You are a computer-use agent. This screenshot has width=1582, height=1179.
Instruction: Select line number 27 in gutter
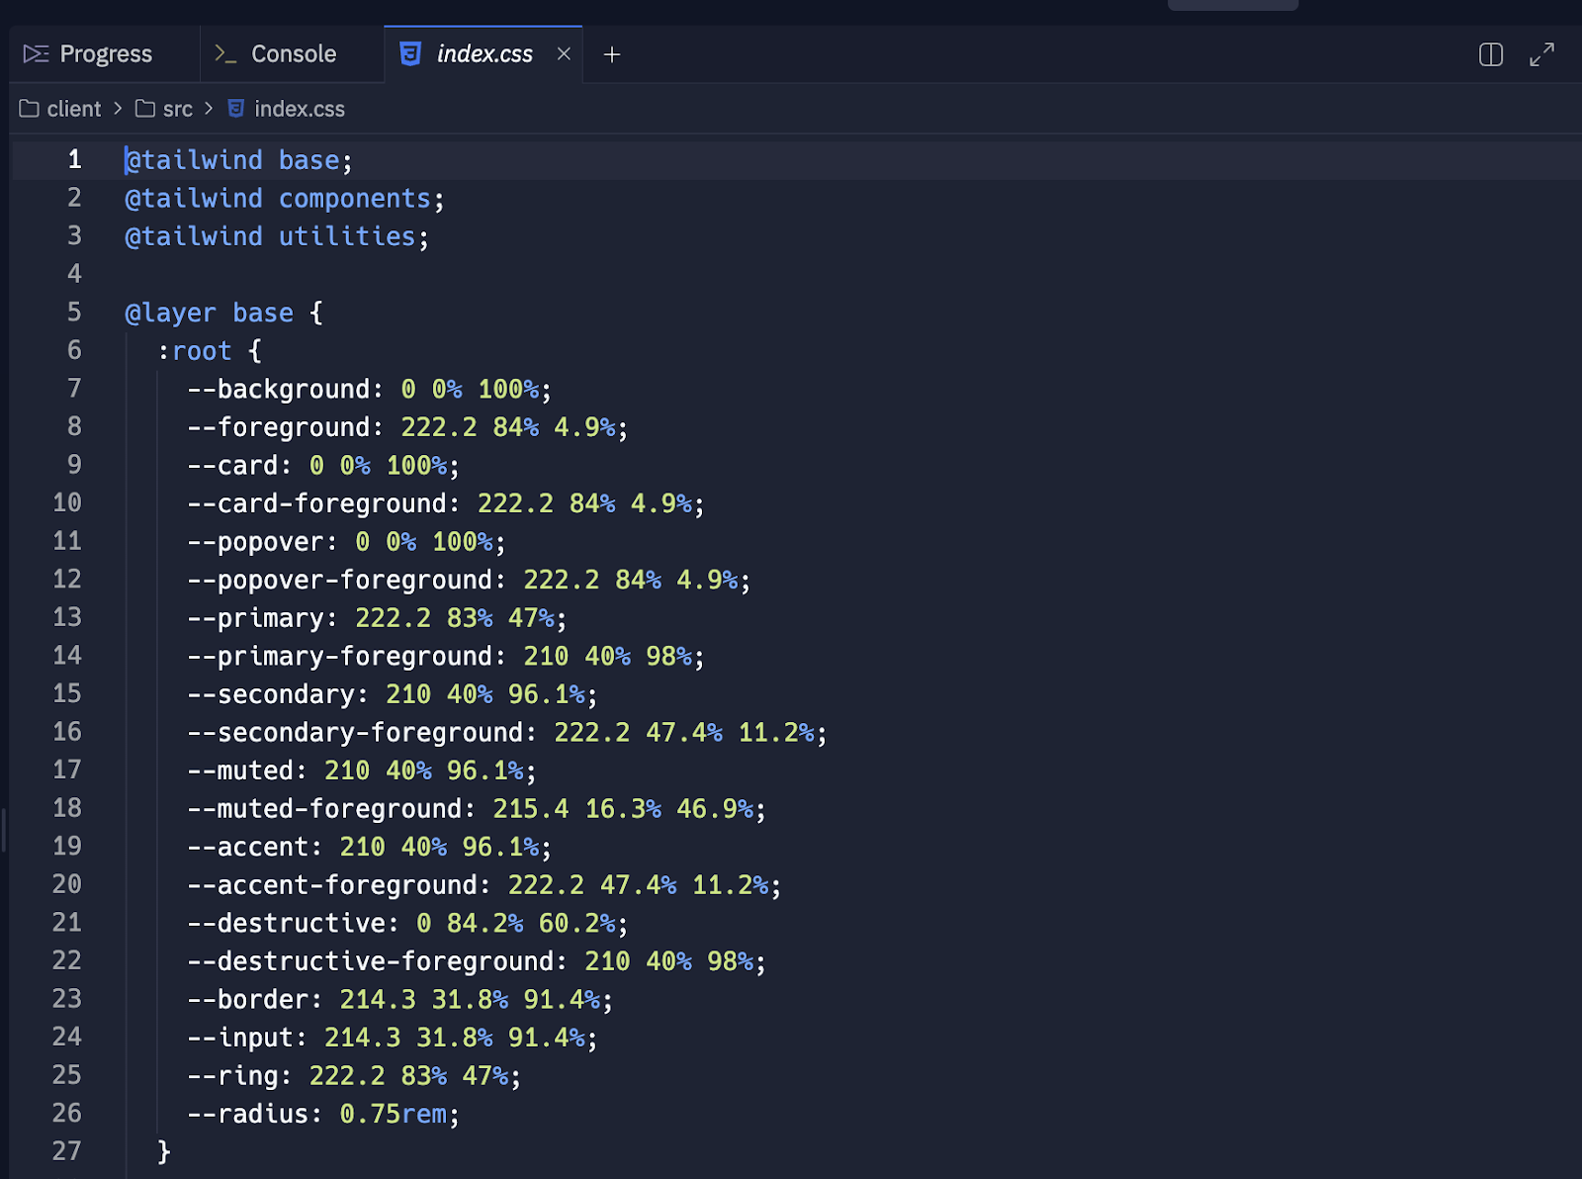tap(66, 1151)
